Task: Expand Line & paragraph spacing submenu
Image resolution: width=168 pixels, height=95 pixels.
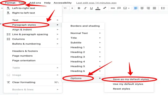Action: (33, 34)
